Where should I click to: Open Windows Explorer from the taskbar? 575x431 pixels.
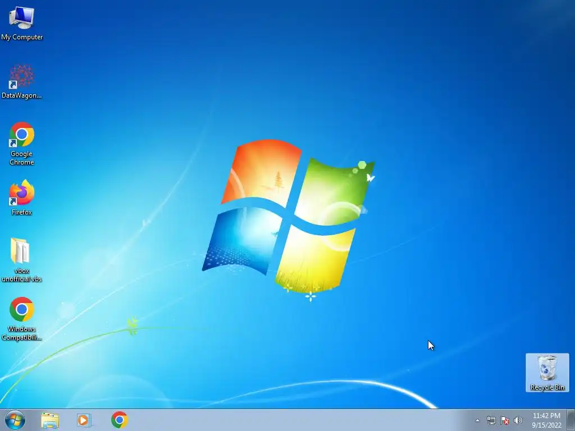[x=50, y=420]
